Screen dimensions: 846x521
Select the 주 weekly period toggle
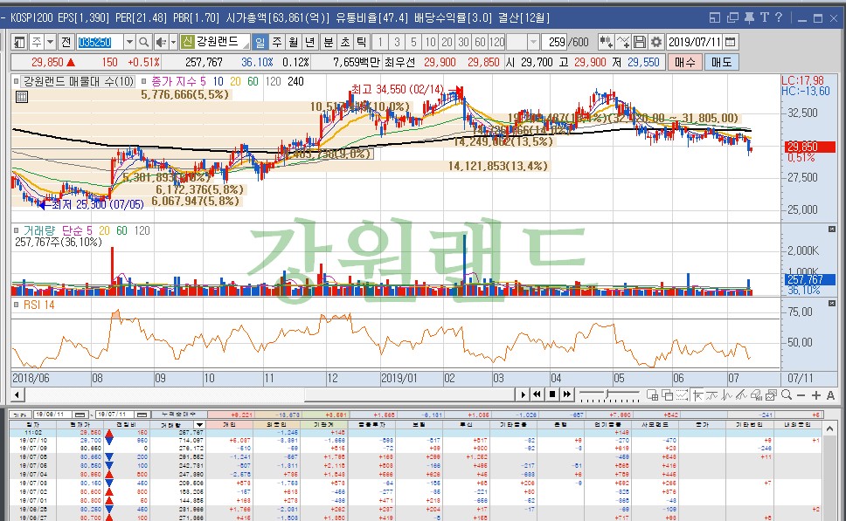click(x=277, y=42)
